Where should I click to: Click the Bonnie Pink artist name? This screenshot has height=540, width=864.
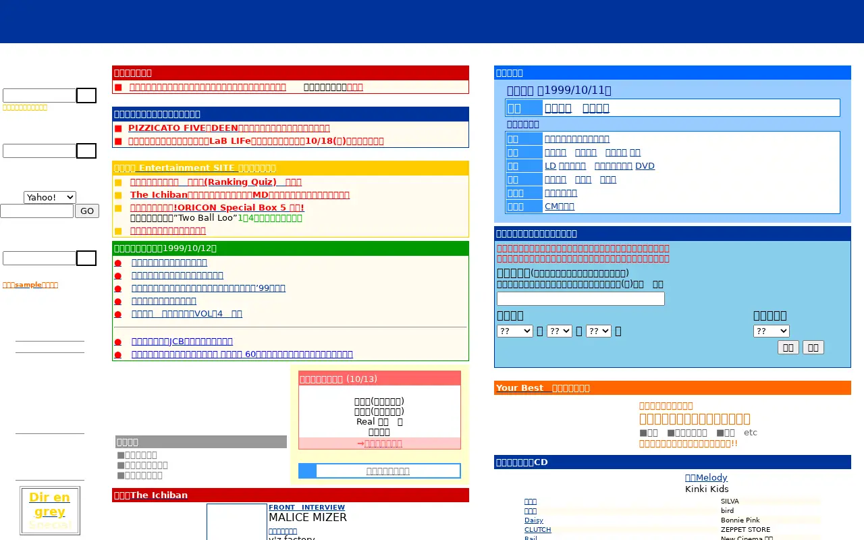[740, 520]
